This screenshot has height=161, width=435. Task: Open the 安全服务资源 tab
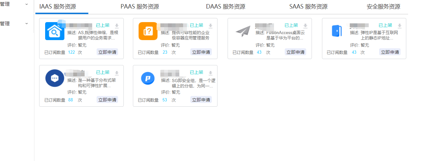pos(384,7)
